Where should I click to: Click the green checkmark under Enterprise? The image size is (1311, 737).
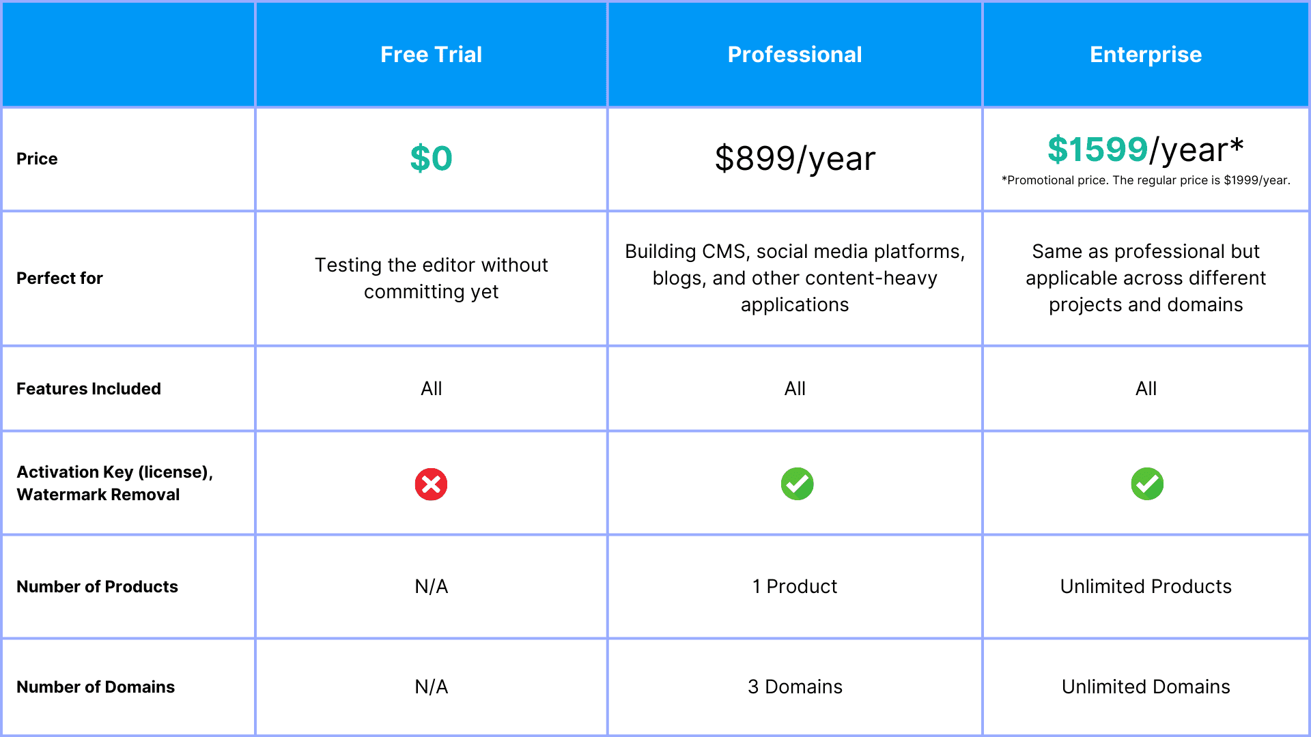click(1147, 484)
